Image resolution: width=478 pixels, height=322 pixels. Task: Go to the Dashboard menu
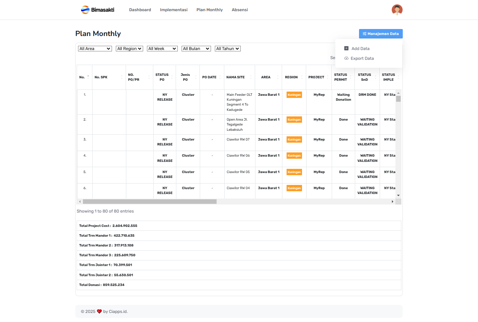(140, 10)
